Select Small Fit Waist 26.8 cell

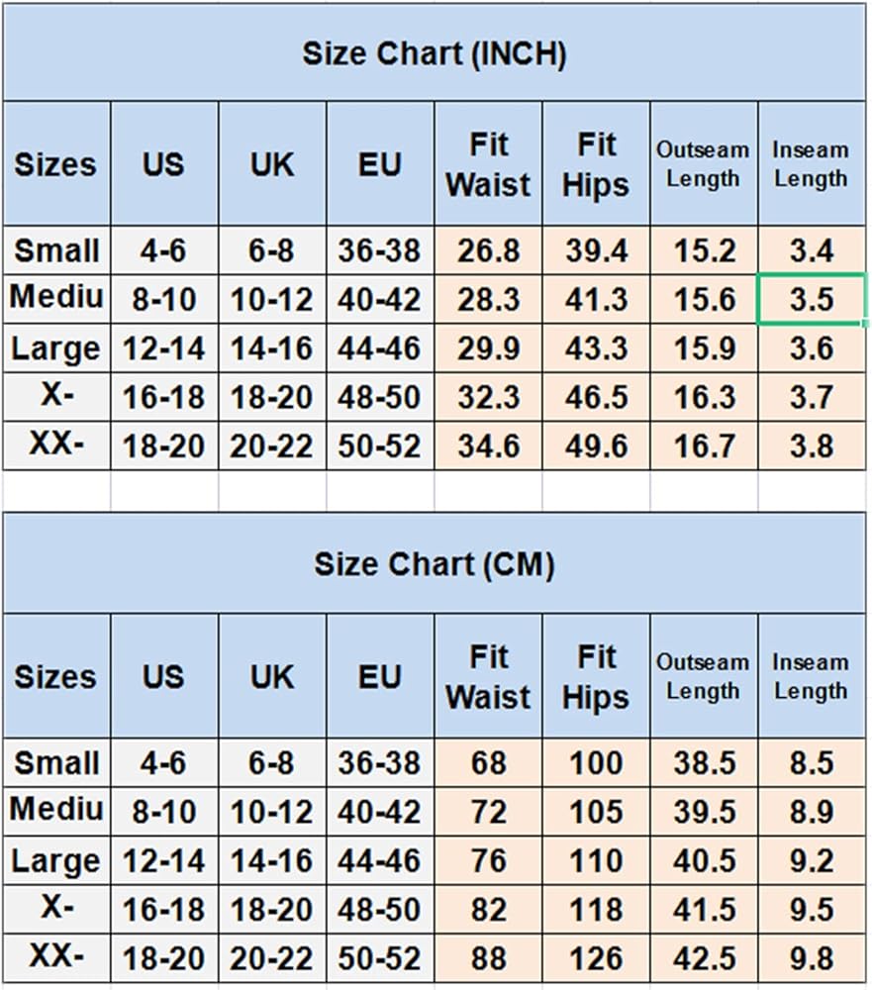pyautogui.click(x=488, y=250)
